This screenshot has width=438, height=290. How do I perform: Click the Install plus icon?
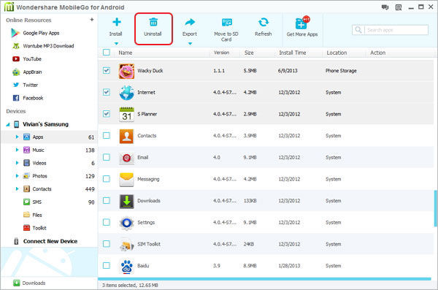point(117,22)
